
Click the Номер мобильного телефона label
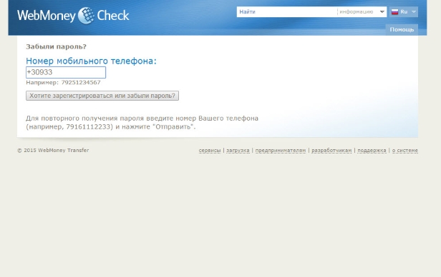(x=91, y=61)
